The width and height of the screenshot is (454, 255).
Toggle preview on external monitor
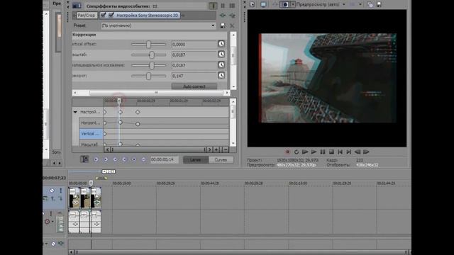coord(263,4)
